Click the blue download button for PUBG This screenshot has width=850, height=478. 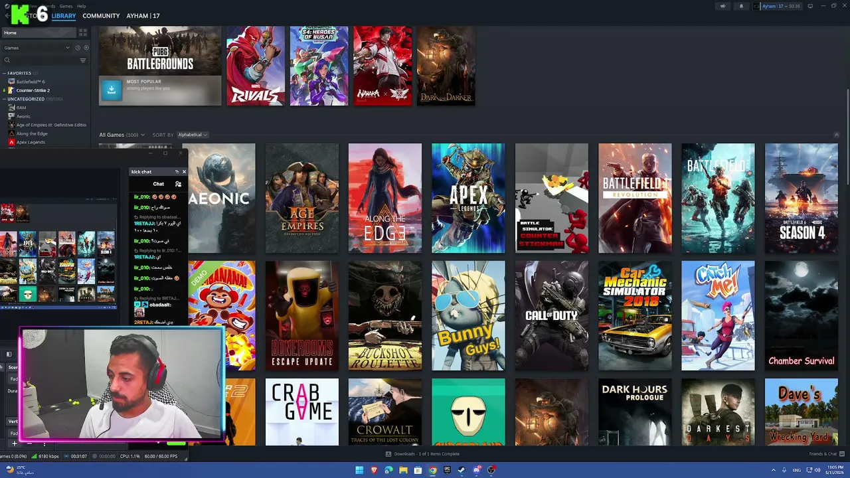111,90
